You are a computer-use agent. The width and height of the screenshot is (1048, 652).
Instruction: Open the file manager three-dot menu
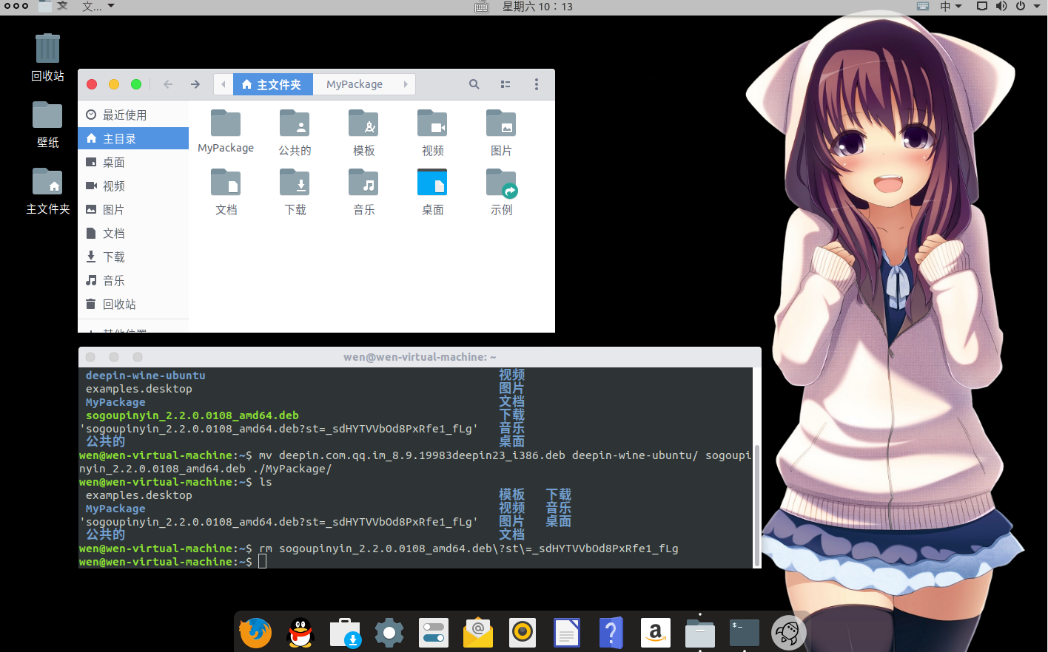click(x=537, y=84)
